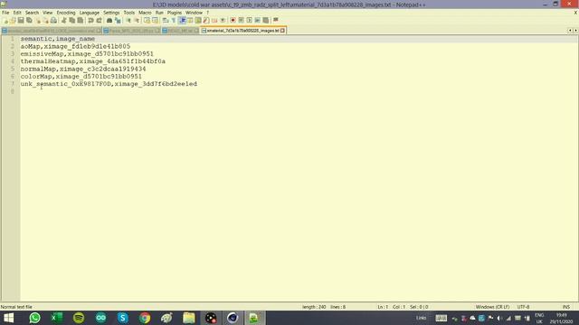Paste clipboard using the Paste icon
The width and height of the screenshot is (579, 325).
[81, 20]
